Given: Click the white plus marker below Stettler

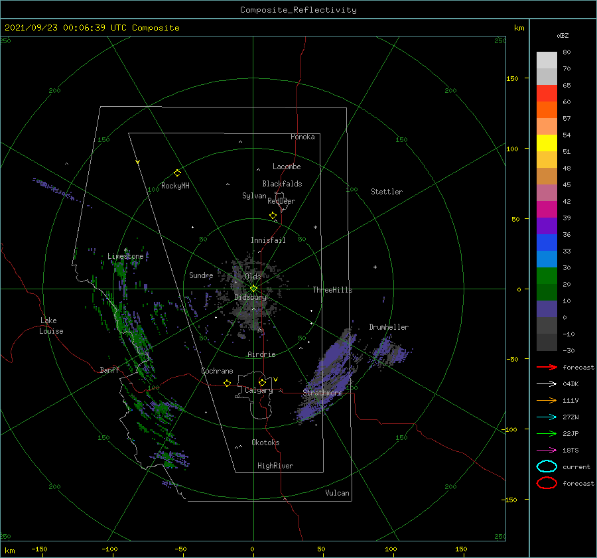Looking at the screenshot, I should pyautogui.click(x=375, y=267).
